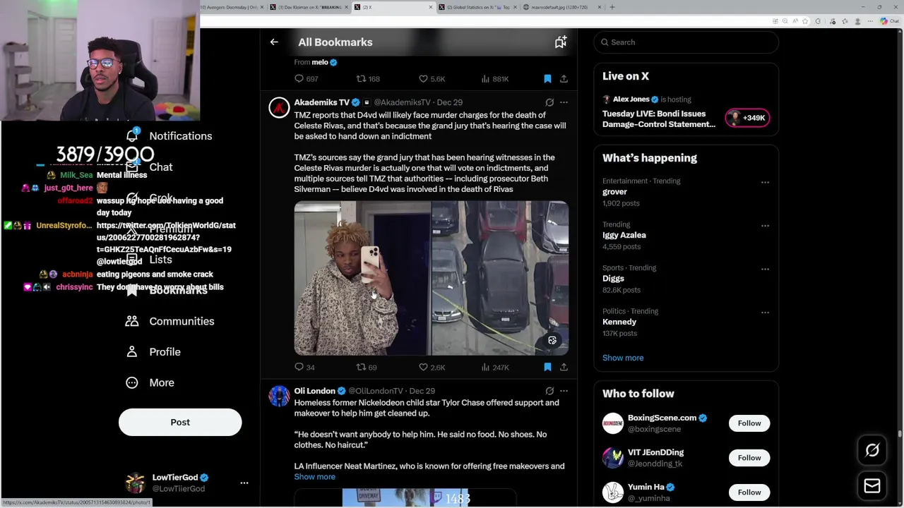This screenshot has width=904, height=508.
Task: Follow VIT JEonDDing
Action: (749, 458)
